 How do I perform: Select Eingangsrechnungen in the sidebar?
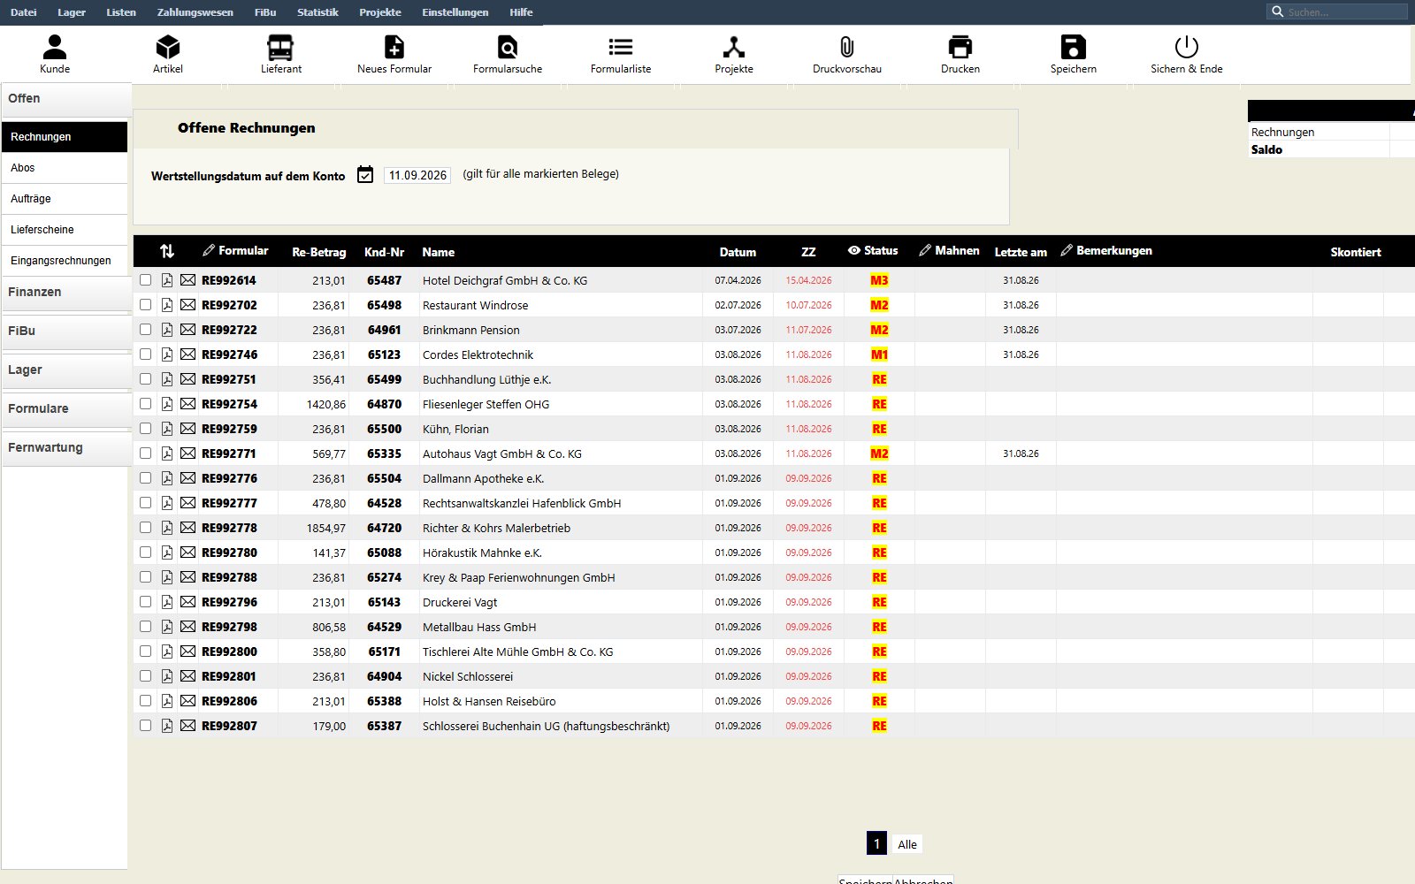click(65, 261)
